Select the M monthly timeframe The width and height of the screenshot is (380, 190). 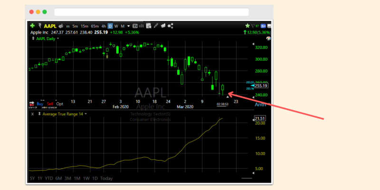123,26
